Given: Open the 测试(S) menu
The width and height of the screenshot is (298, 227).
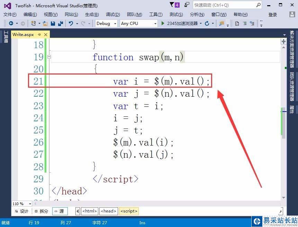Looking at the screenshot, I should pyautogui.click(x=176, y=15).
